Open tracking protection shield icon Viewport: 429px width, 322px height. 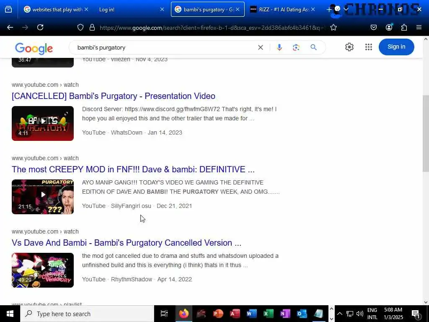(x=80, y=27)
